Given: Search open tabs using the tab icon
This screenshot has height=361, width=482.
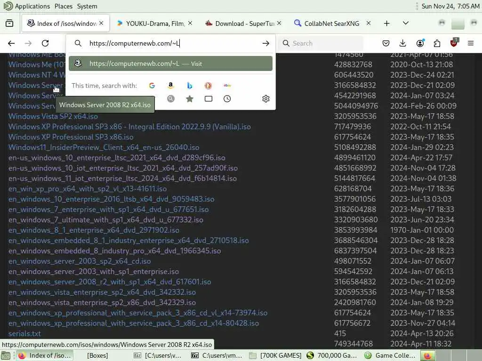Looking at the screenshot, I should tap(209, 99).
